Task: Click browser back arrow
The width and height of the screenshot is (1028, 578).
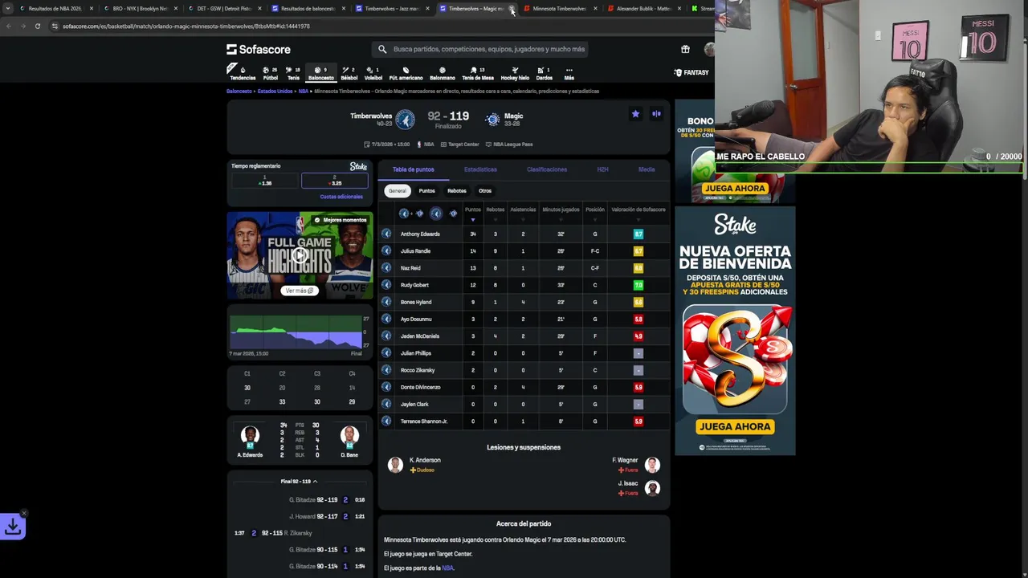Action: (x=8, y=26)
